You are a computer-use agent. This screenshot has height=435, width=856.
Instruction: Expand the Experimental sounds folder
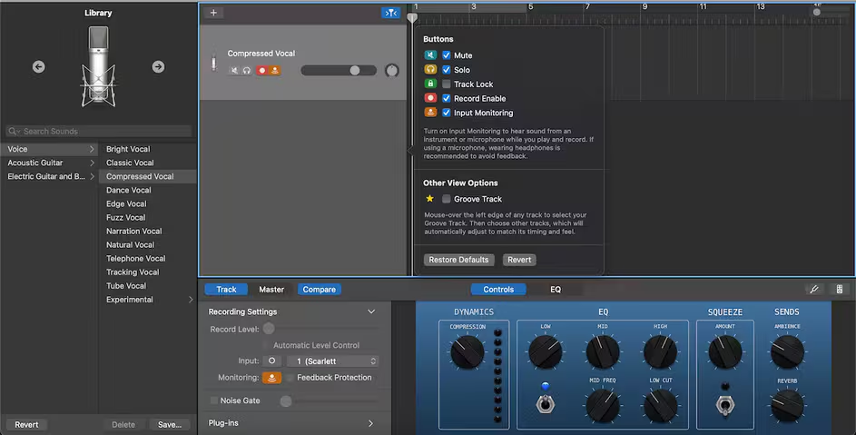click(191, 300)
